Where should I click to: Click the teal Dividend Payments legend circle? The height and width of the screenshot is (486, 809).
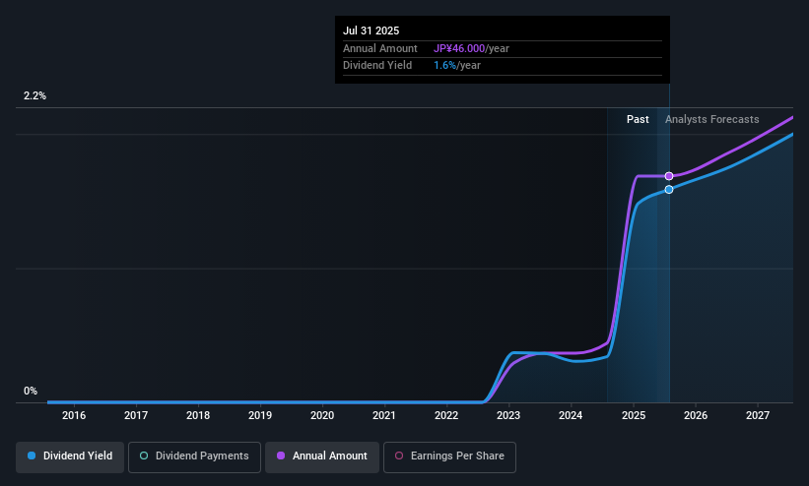pyautogui.click(x=144, y=456)
